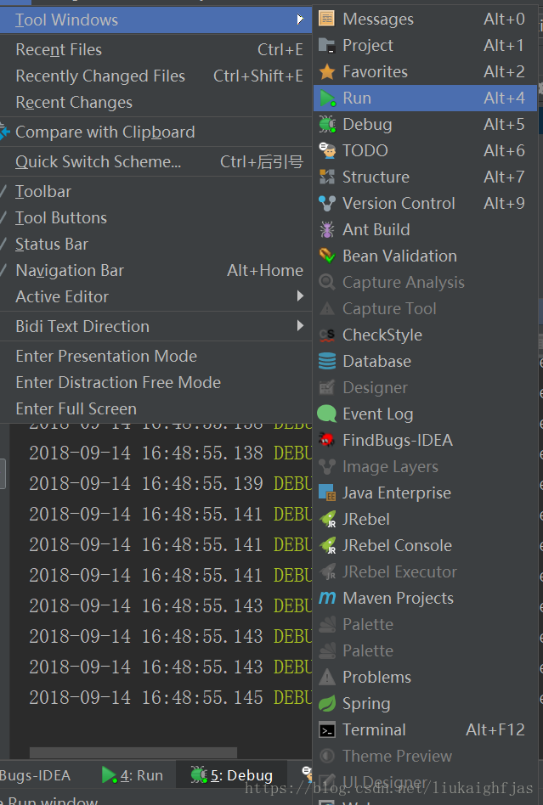Image resolution: width=543 pixels, height=805 pixels.
Task: Select the Designer submenu item
Action: [x=426, y=387]
